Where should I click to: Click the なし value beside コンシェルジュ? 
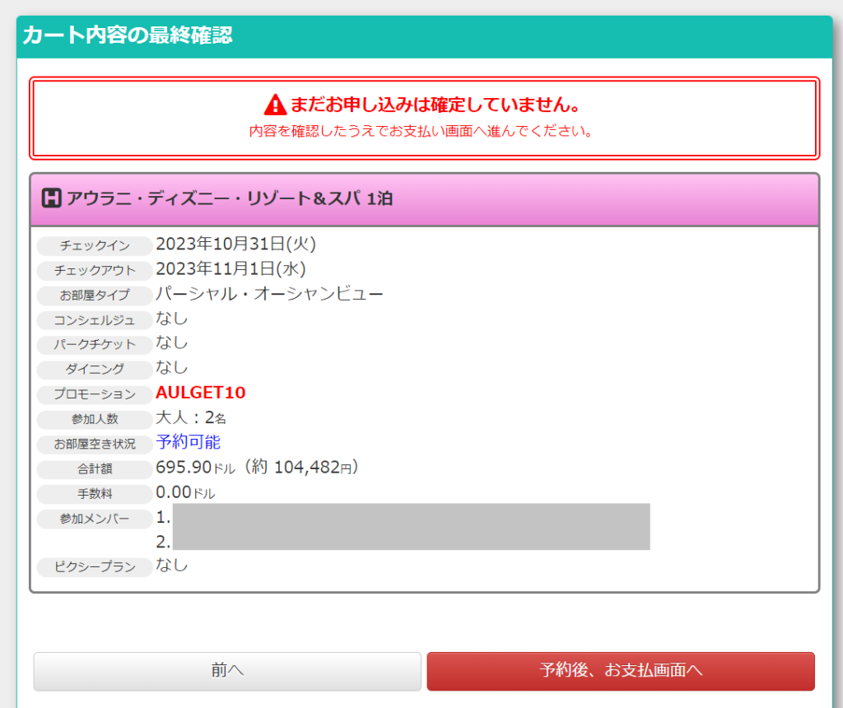click(x=171, y=319)
